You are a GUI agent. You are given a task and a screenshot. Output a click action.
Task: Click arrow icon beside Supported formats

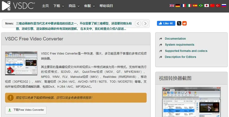[x=161, y=51]
